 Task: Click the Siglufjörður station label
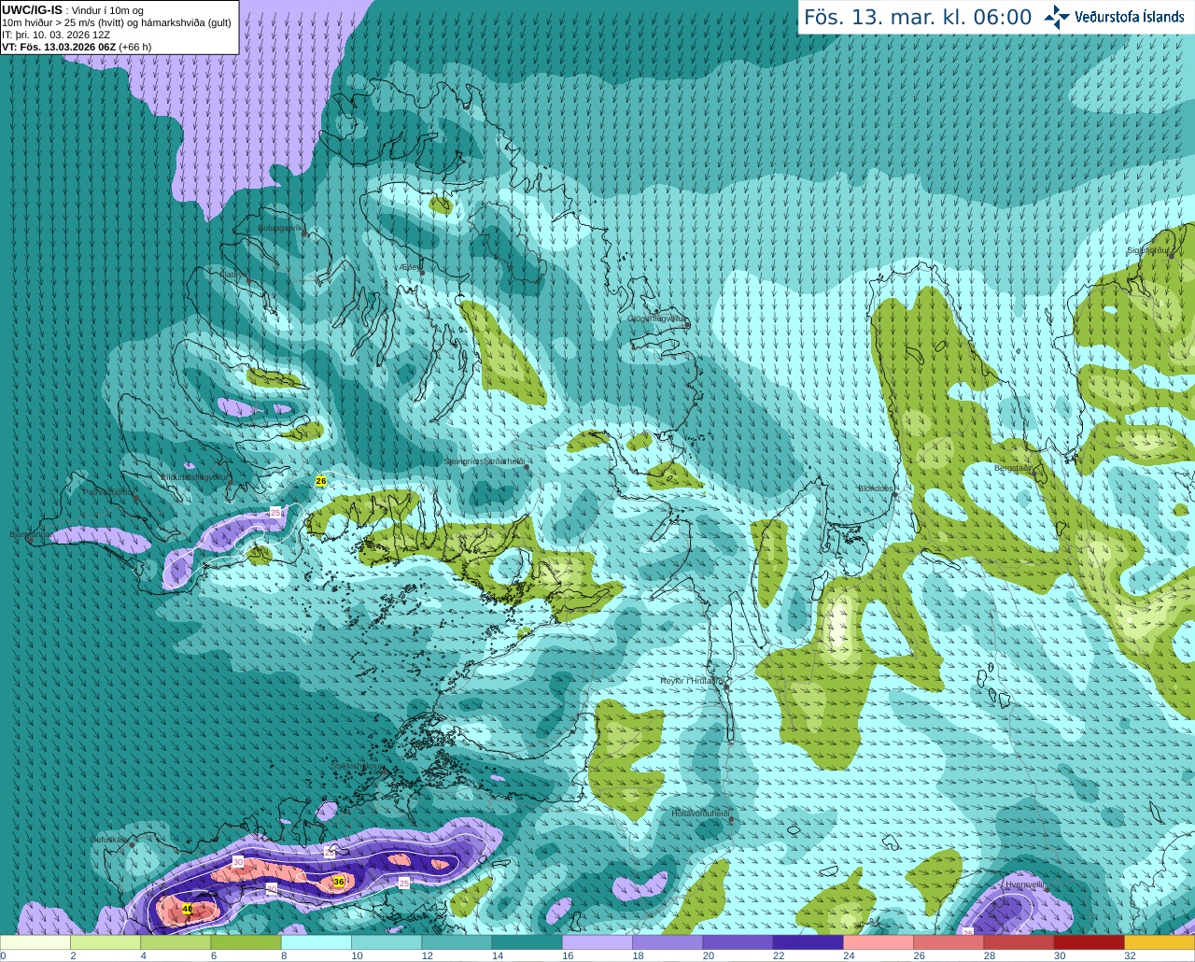click(x=1148, y=250)
